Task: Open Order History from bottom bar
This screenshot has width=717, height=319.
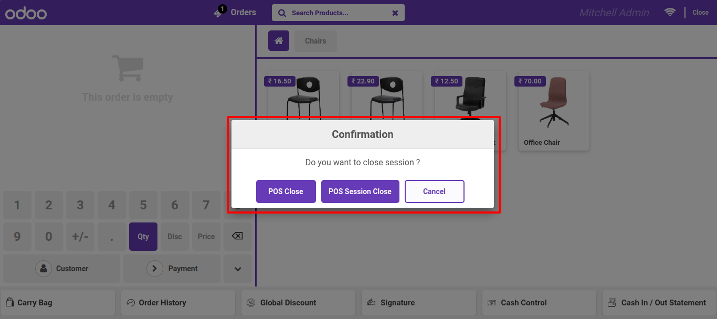Action: tap(178, 303)
